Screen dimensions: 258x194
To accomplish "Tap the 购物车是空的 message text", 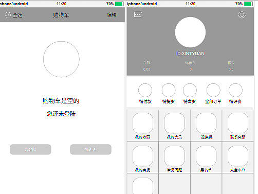I will click(61, 101).
